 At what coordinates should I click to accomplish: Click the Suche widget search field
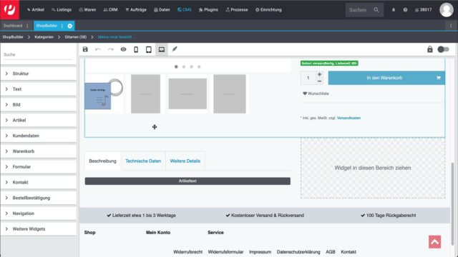click(38, 55)
